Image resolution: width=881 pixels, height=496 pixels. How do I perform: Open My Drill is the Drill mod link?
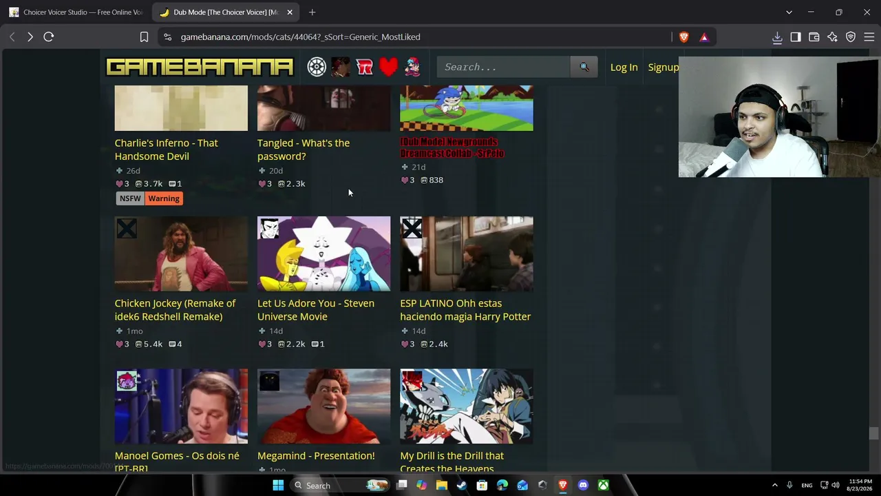tap(452, 462)
